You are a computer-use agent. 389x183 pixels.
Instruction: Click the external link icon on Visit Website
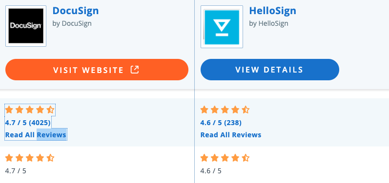[x=135, y=70]
